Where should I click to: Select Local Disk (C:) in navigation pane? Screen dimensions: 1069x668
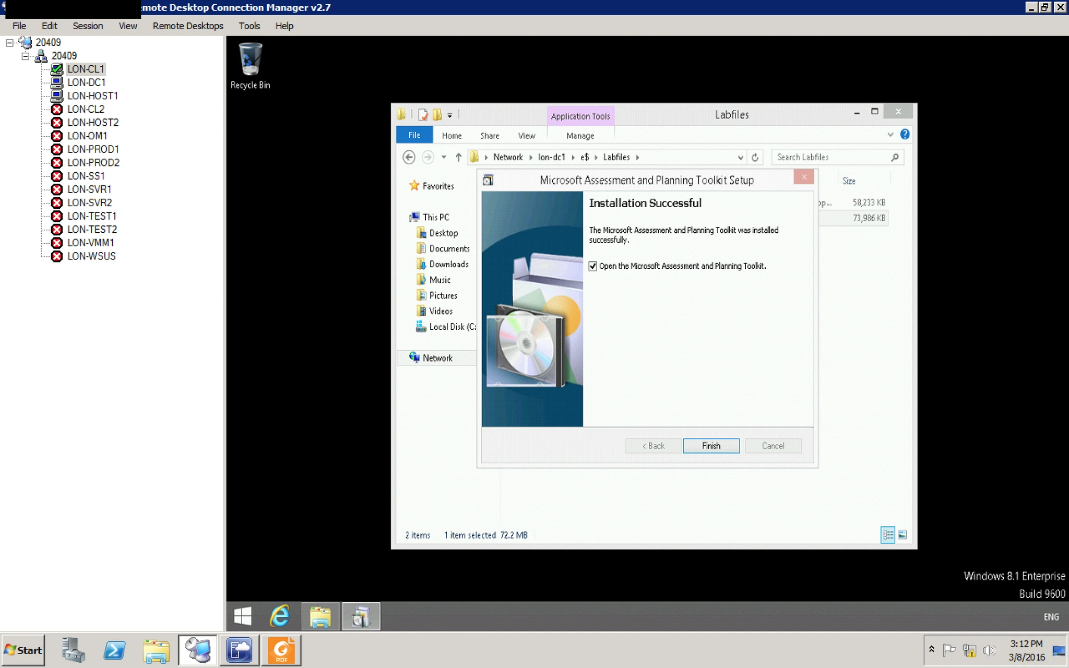(x=446, y=327)
